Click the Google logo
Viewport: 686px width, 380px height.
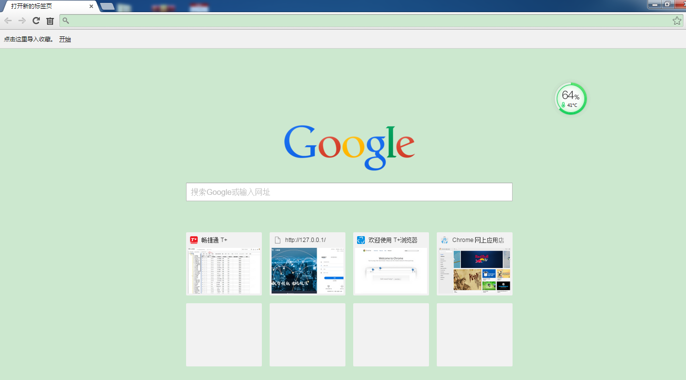point(349,147)
